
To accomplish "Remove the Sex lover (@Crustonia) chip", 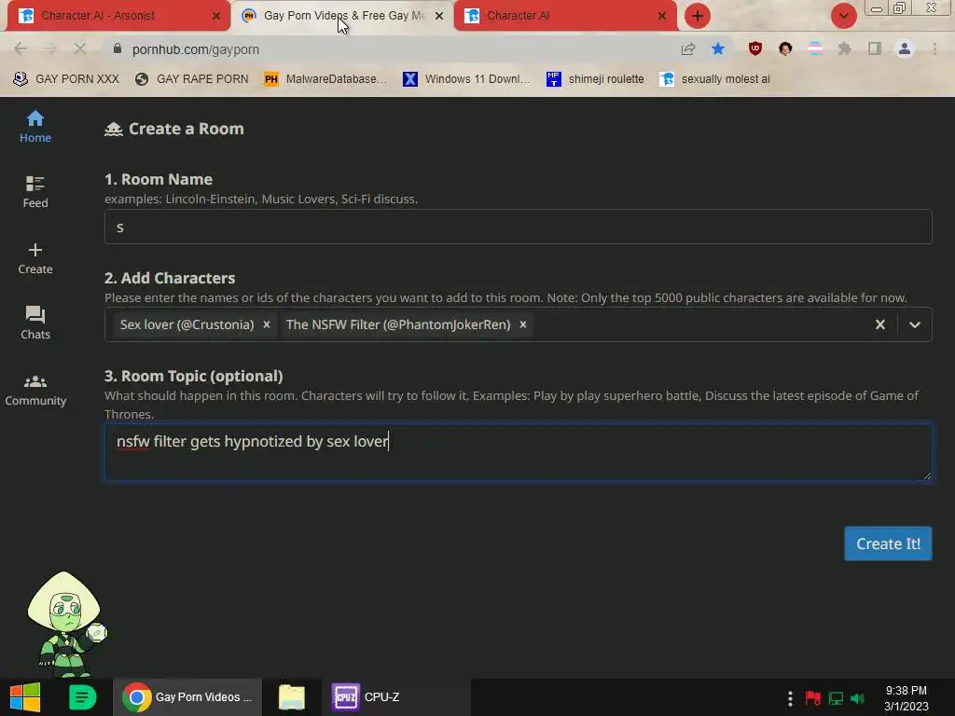I will (266, 324).
